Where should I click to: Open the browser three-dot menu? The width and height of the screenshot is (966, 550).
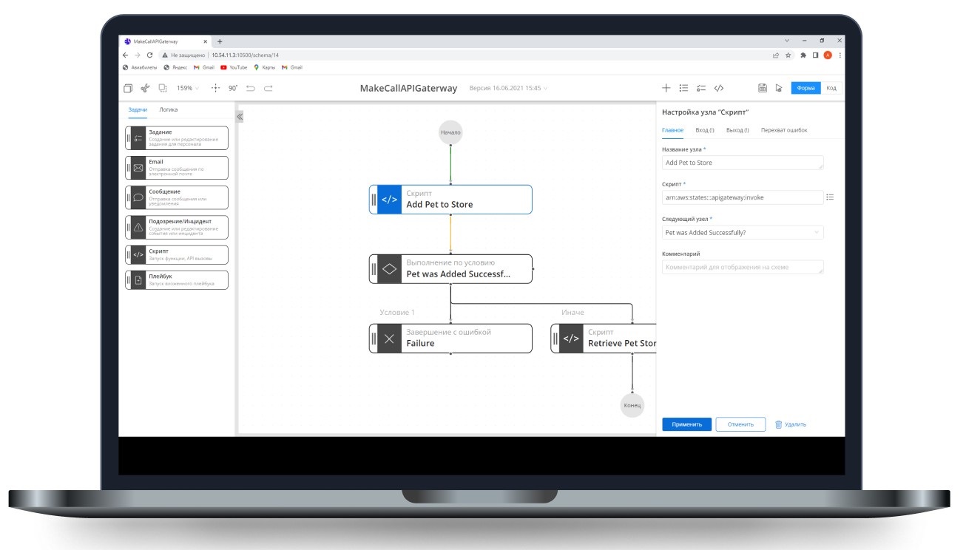pos(840,55)
